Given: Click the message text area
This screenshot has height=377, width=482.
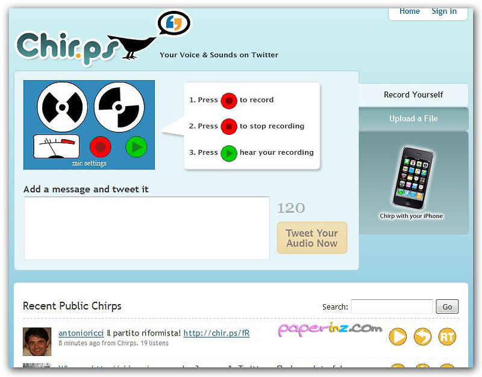Looking at the screenshot, I should pos(147,228).
